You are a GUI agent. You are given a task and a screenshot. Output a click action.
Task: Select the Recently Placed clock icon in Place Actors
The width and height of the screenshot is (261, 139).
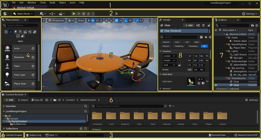(6, 32)
